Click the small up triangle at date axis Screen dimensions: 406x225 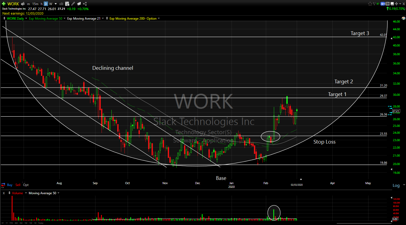point(301,179)
